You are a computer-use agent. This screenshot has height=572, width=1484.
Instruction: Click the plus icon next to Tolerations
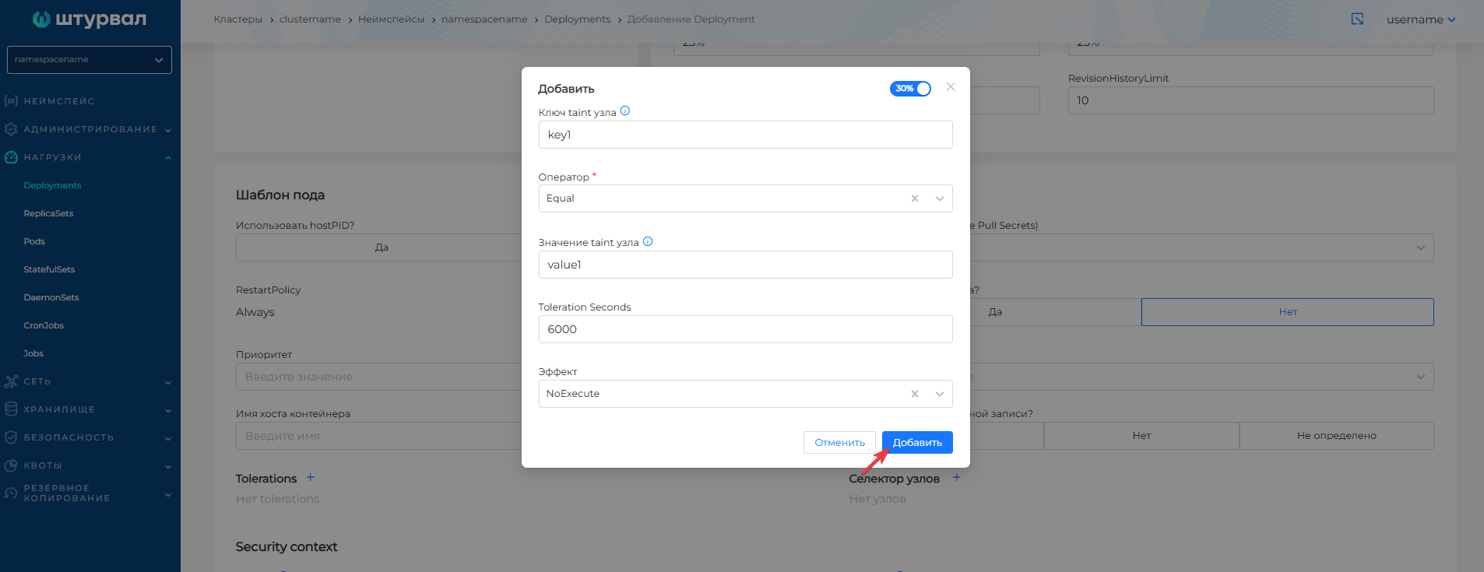tap(310, 478)
